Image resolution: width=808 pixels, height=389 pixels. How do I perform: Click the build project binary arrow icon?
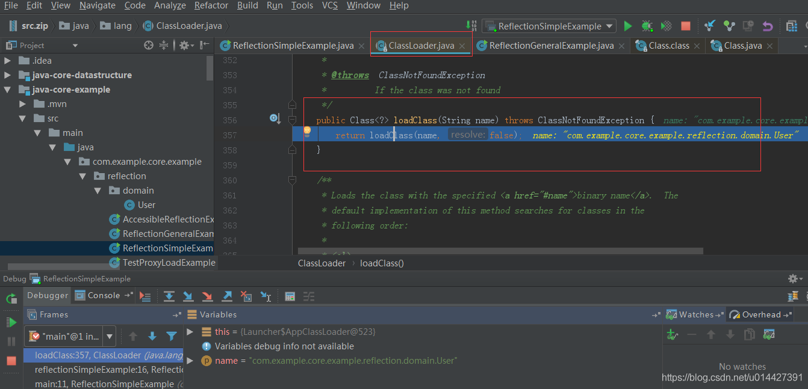[x=471, y=25]
